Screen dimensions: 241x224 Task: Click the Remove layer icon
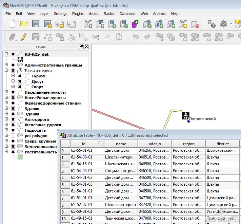(x=195, y=24)
